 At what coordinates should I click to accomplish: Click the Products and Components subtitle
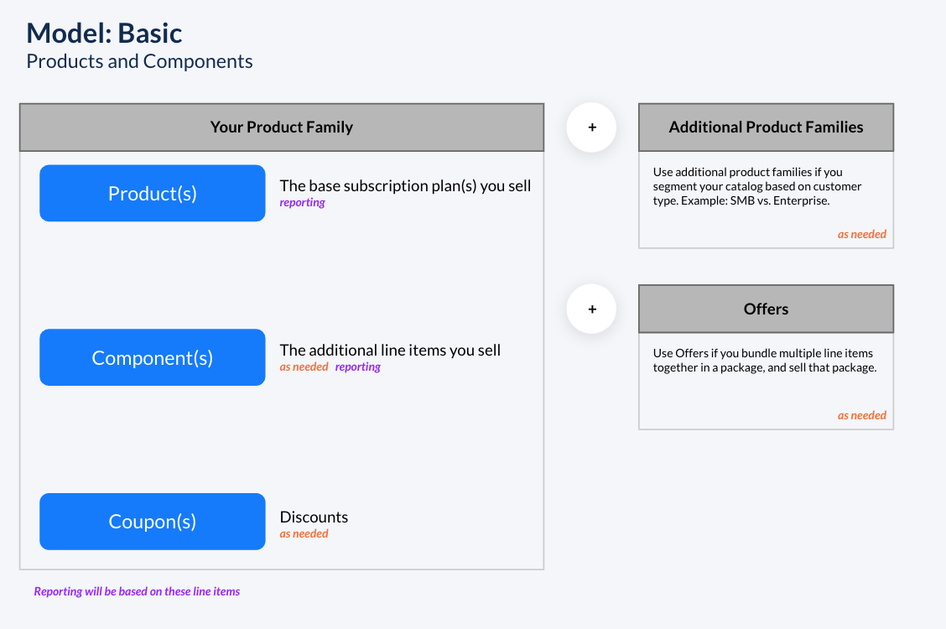point(139,61)
